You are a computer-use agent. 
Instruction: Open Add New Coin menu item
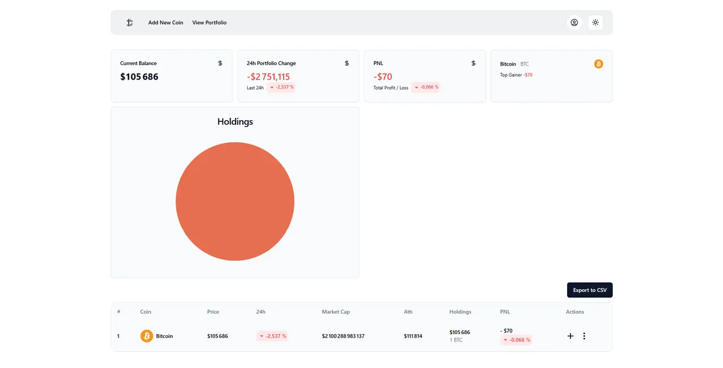[165, 23]
